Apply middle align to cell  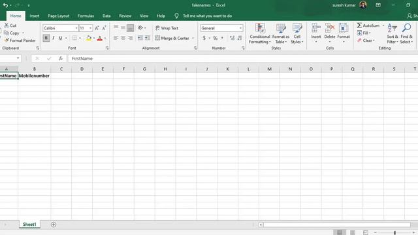(x=123, y=27)
